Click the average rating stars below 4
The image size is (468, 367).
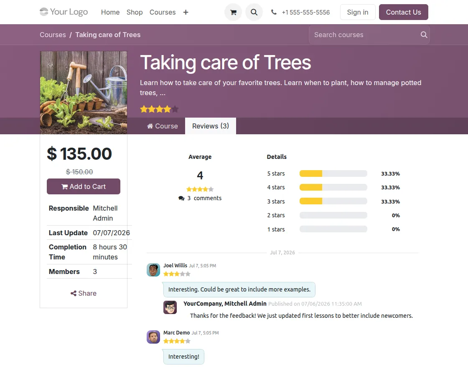coord(200,189)
